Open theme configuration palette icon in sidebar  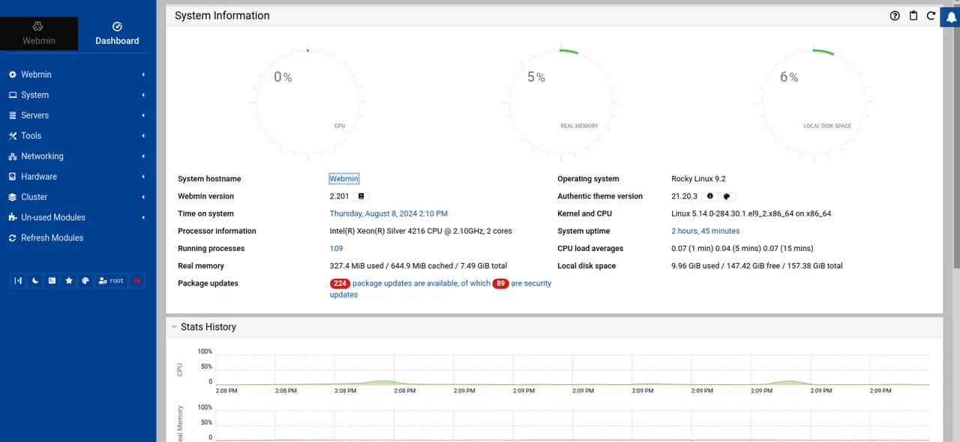pos(85,281)
